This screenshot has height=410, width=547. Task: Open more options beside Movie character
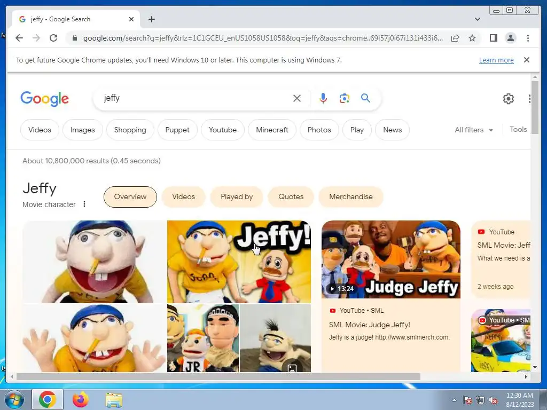[x=84, y=204]
